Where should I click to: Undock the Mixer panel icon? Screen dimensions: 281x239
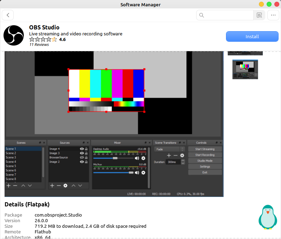pyautogui.click(x=145, y=143)
